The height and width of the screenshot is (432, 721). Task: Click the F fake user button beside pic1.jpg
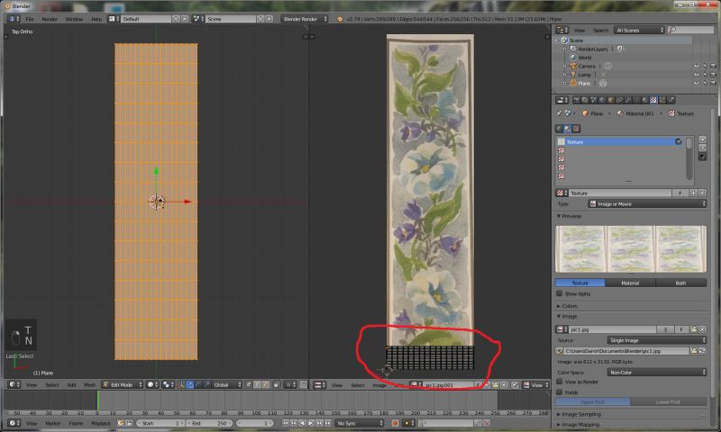point(681,329)
